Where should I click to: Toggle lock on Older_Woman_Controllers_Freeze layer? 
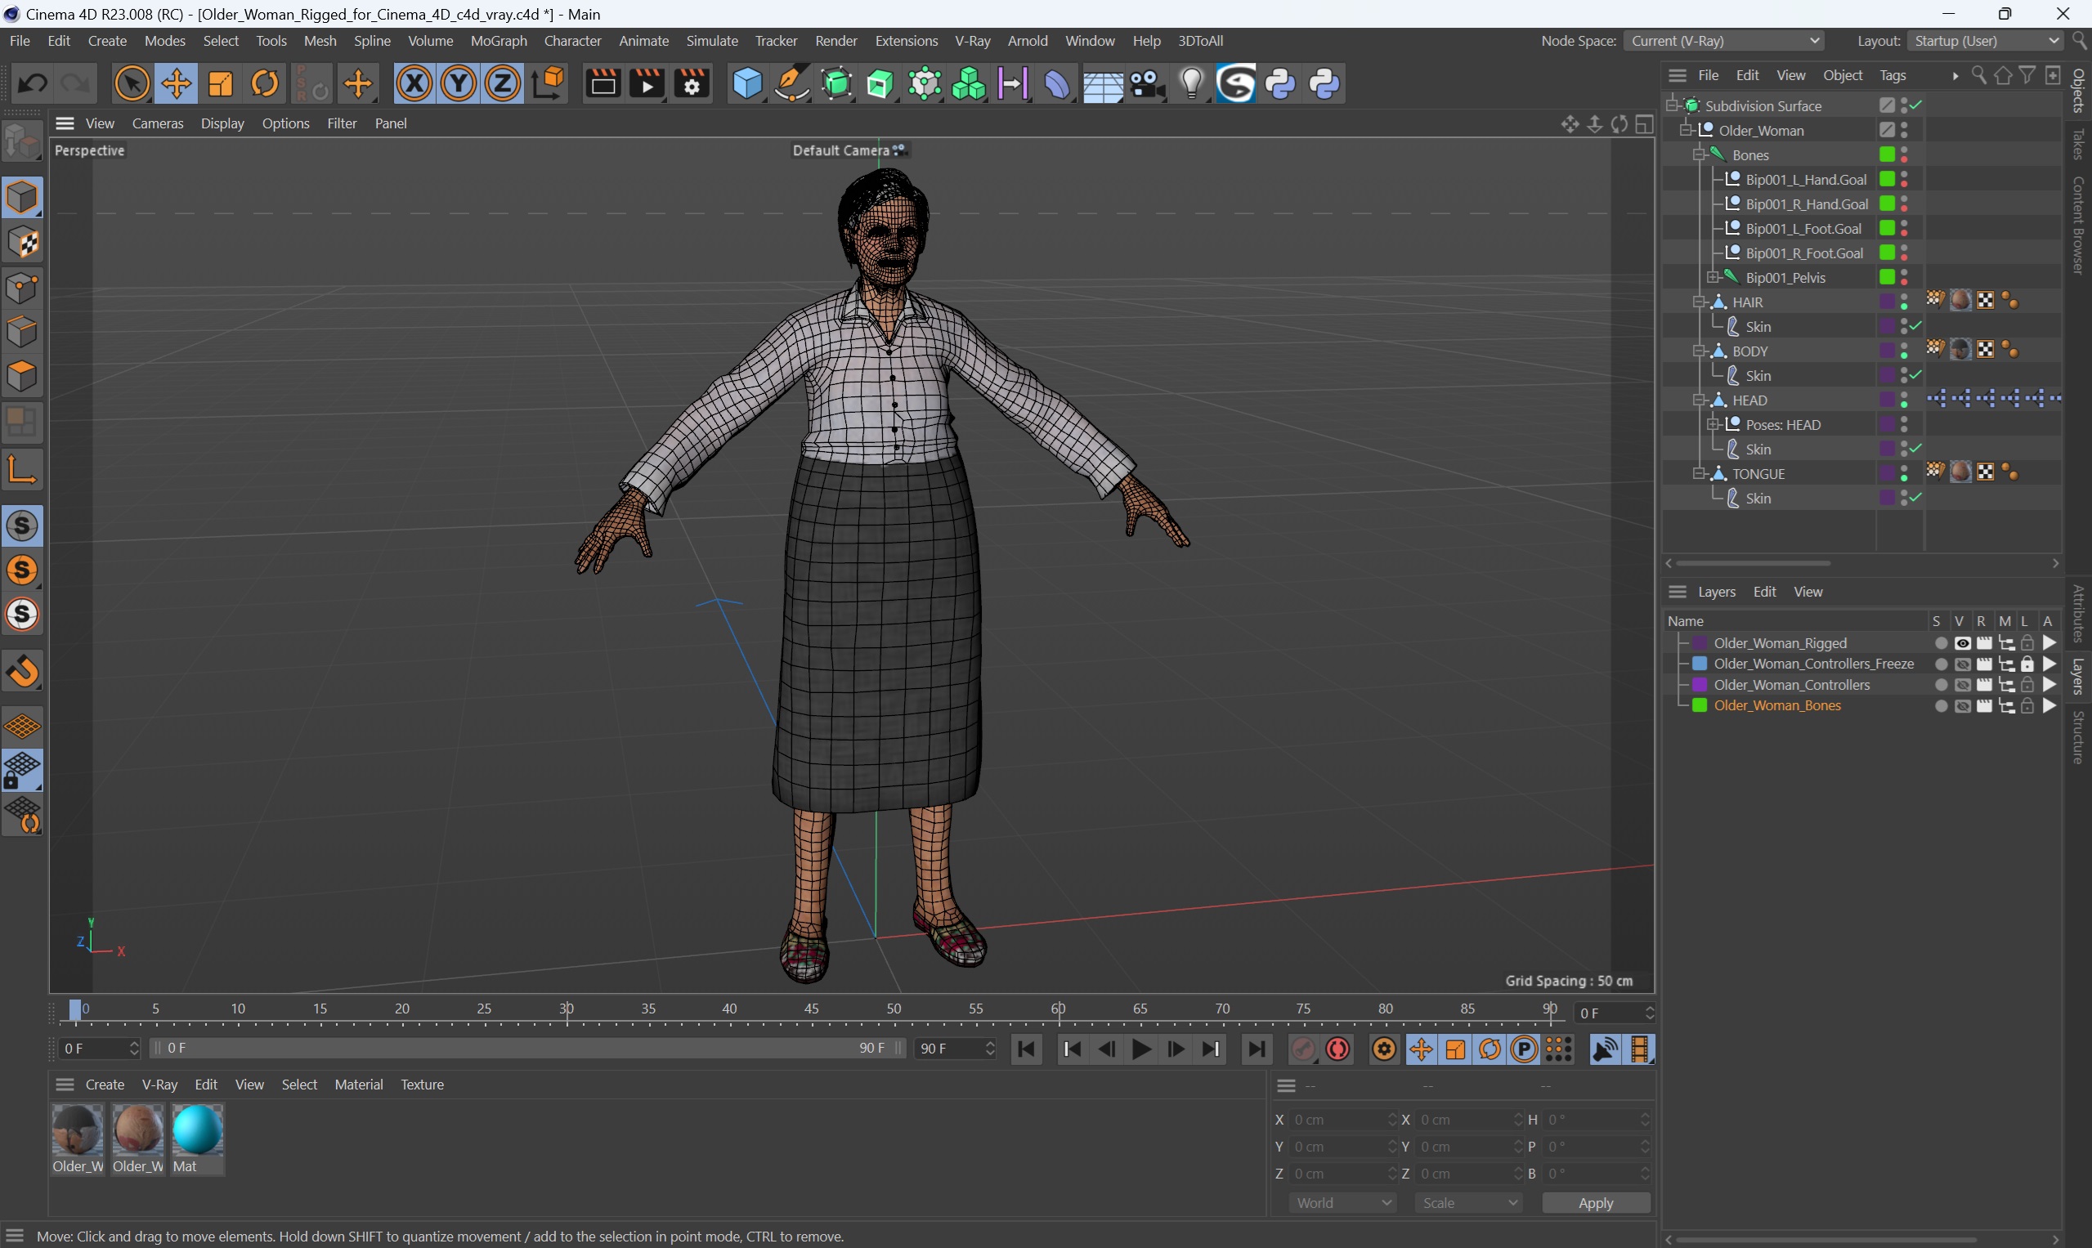[2027, 664]
